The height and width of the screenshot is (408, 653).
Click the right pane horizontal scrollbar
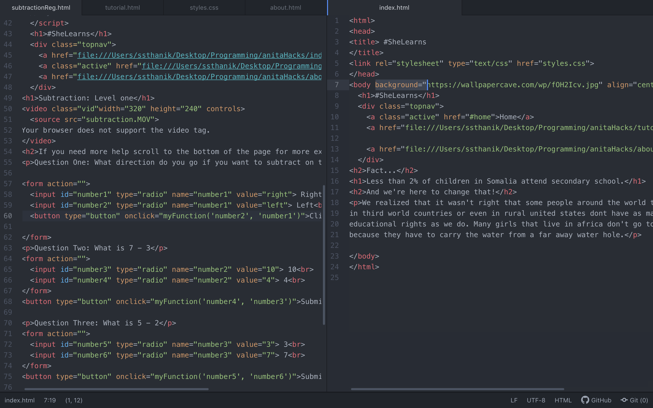[x=457, y=389]
